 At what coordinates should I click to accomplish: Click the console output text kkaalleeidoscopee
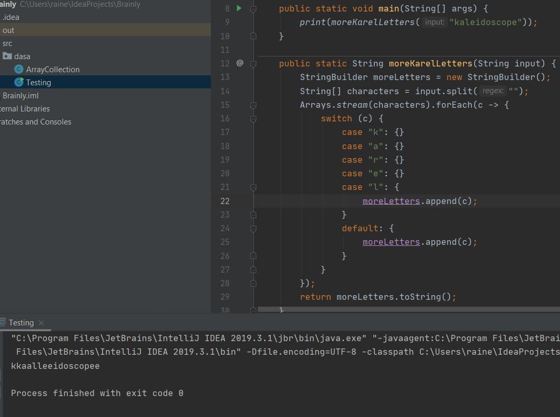pos(55,366)
